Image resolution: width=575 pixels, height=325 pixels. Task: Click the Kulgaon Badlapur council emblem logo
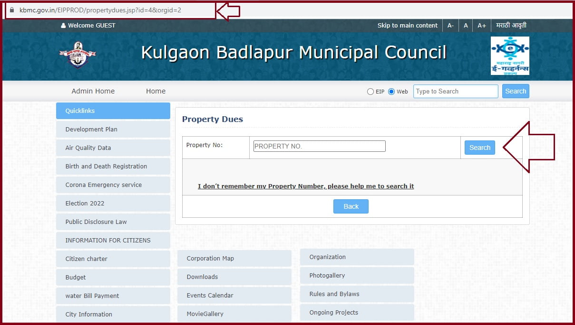tap(78, 54)
